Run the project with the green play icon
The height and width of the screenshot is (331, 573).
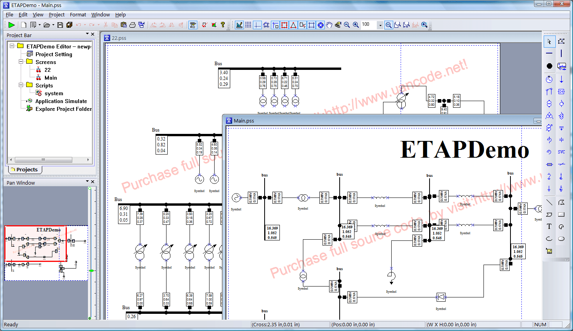pyautogui.click(x=11, y=25)
